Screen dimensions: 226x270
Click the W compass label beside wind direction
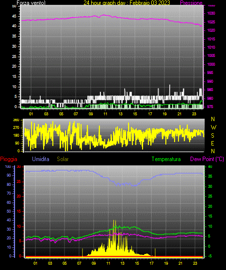(x=213, y=127)
